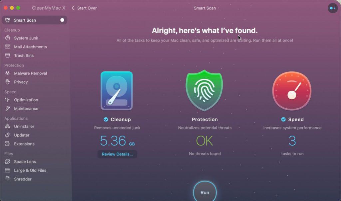Go back with the Start Over chevron
341x201 pixels.
[x=73, y=8]
